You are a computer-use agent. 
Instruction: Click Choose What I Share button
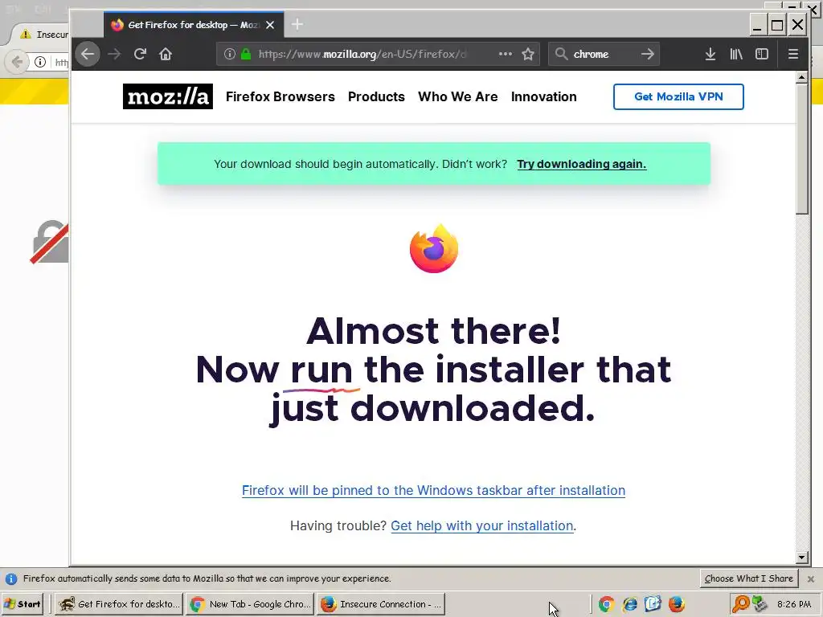[x=748, y=578]
